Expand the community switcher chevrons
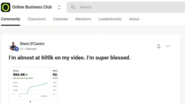 tap(59, 7)
